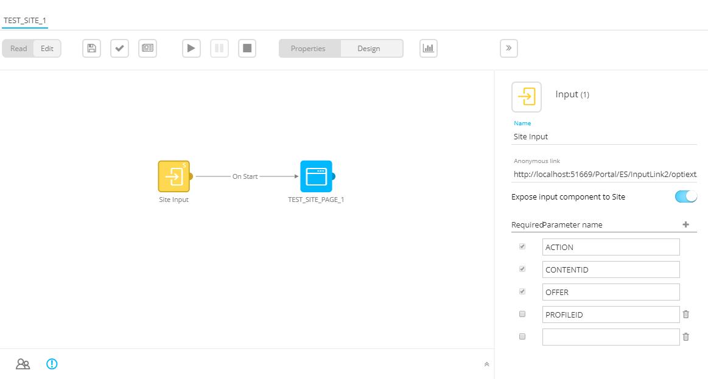Viewport: 708px width, 379px height.
Task: Select the Site Input node
Action: [173, 176]
